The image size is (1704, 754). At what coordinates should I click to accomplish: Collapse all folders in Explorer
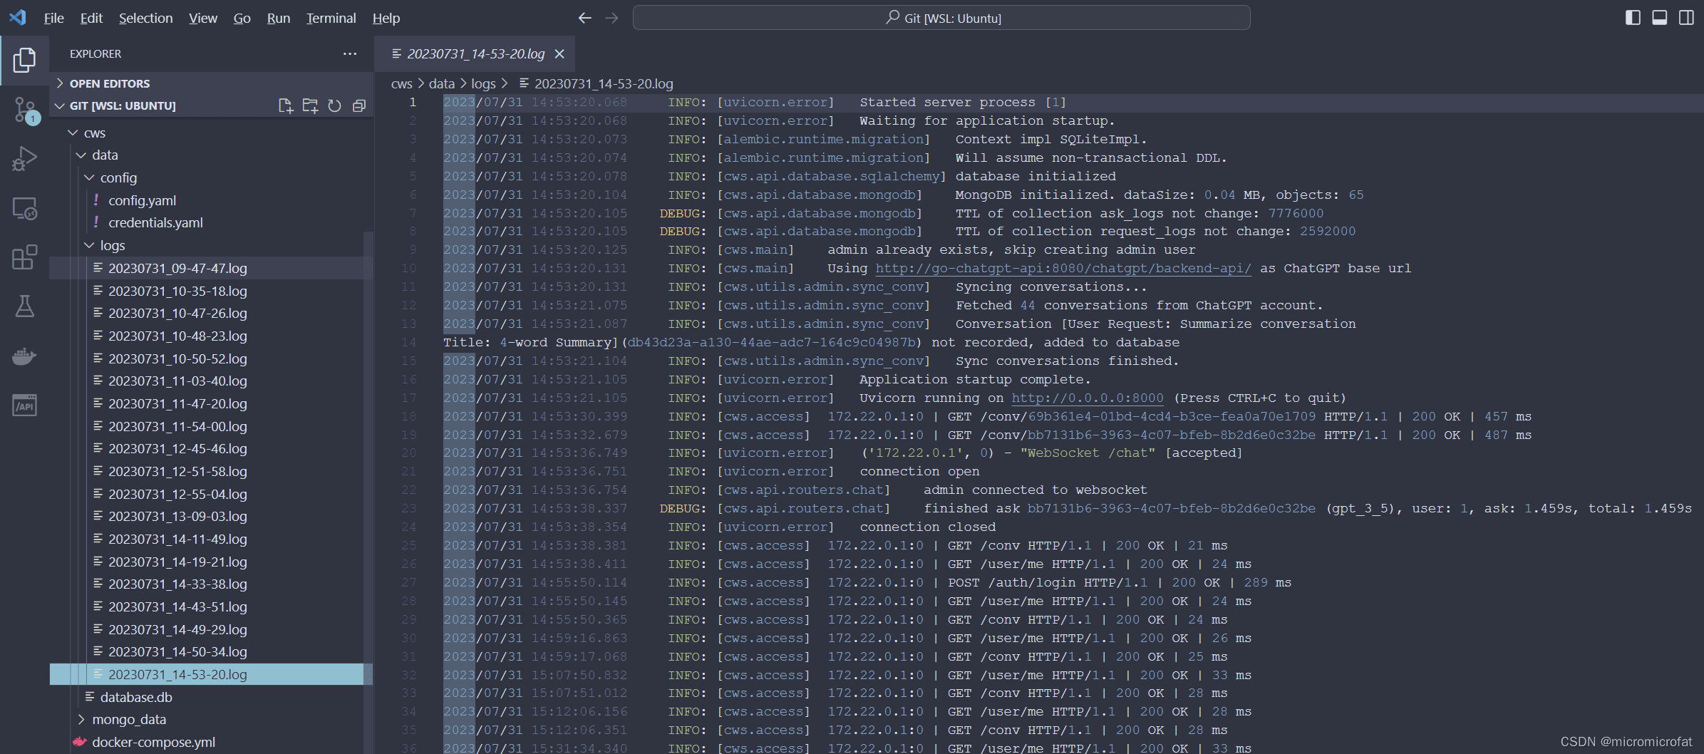[x=359, y=105]
